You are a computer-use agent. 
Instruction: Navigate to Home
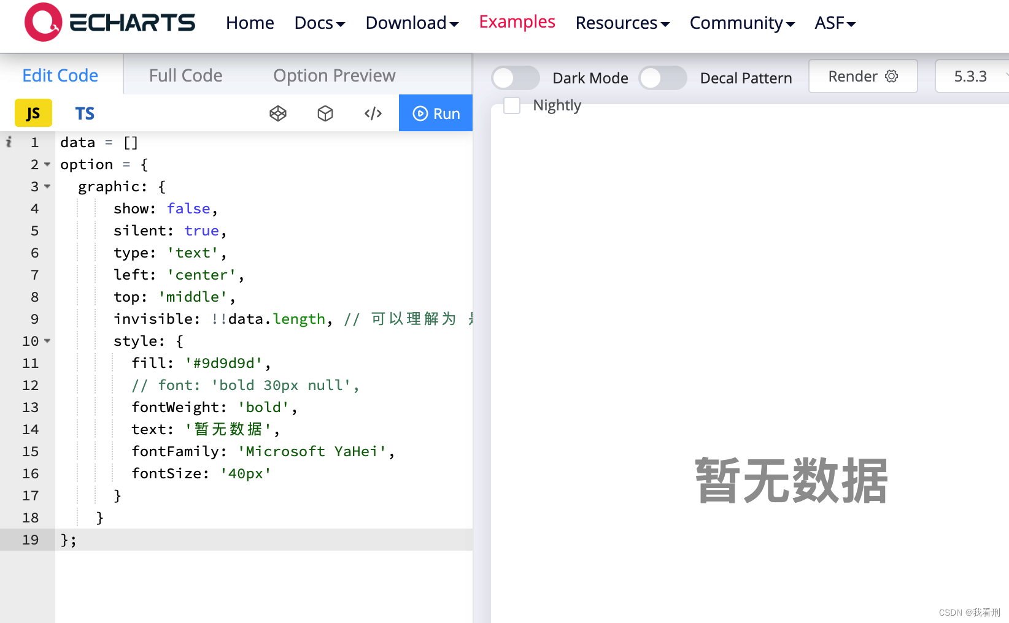point(249,23)
